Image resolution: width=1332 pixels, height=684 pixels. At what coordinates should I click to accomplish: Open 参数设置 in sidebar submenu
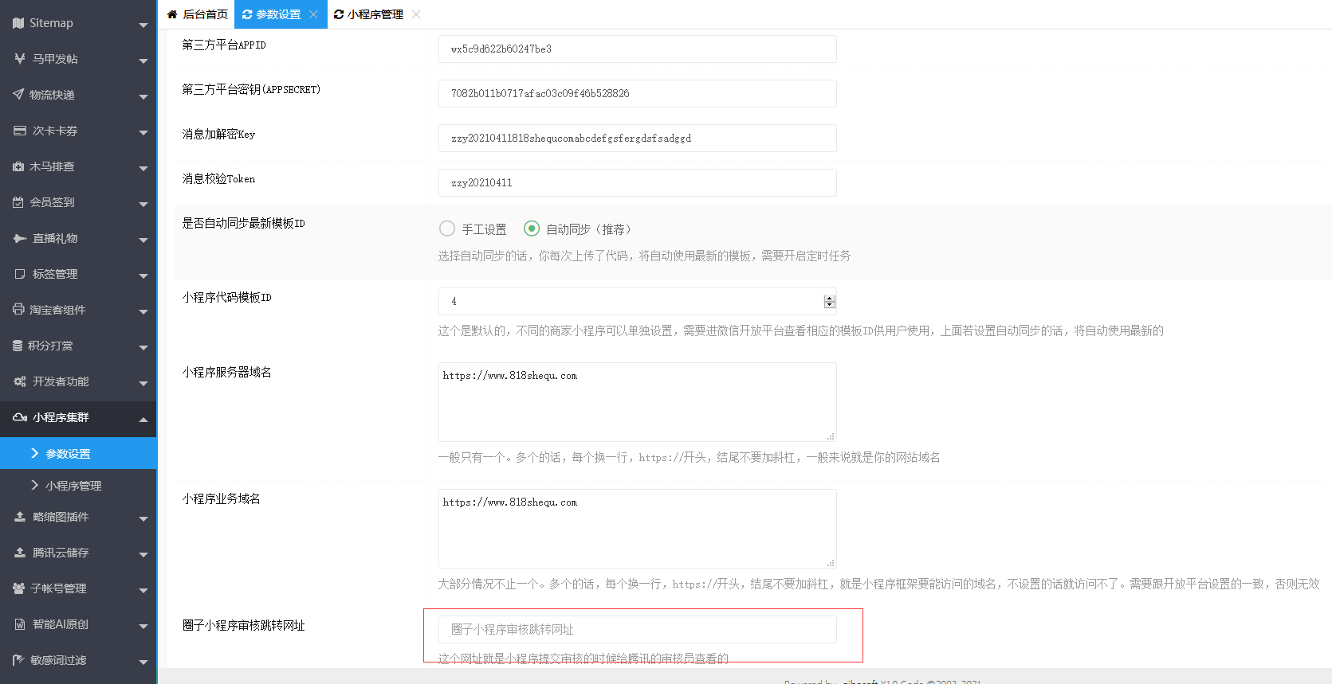78,453
